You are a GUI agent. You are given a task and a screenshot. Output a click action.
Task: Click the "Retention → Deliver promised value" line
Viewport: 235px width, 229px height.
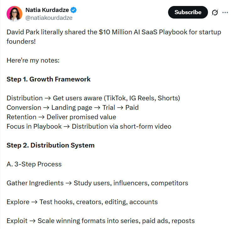pos(61,117)
